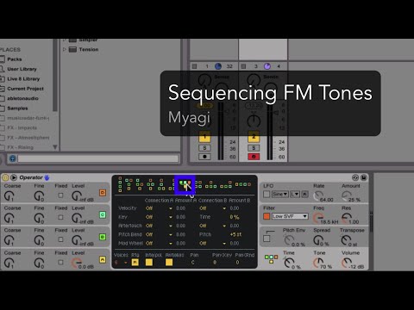Select Samples folder in Places
The image size is (414, 310).
click(x=17, y=108)
